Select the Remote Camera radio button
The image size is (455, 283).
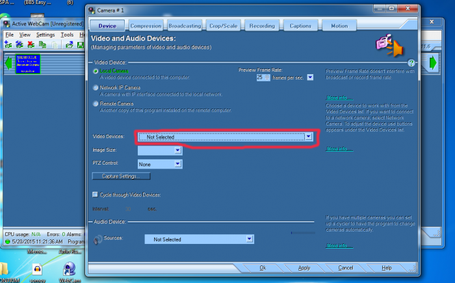click(95, 103)
